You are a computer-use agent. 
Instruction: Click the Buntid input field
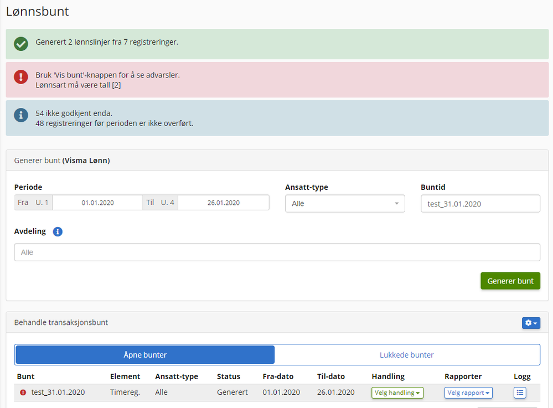pos(480,204)
